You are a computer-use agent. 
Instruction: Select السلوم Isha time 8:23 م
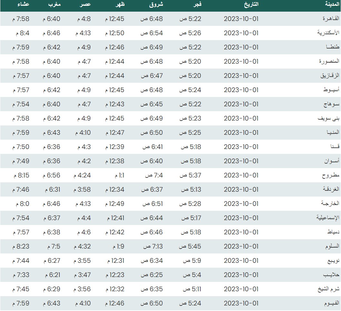tap(21, 246)
